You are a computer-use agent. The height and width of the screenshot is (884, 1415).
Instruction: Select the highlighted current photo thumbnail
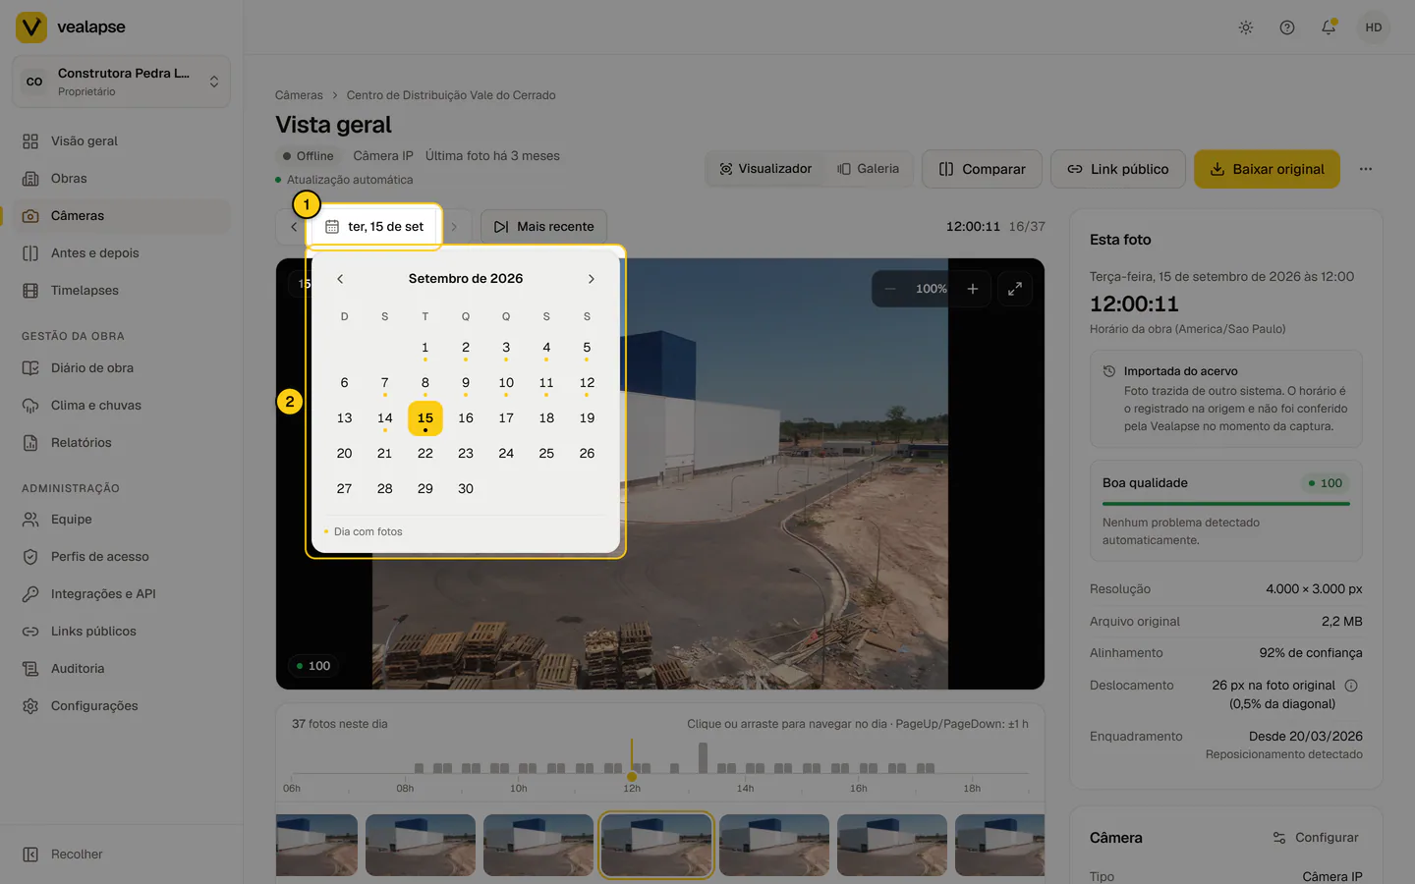click(656, 845)
